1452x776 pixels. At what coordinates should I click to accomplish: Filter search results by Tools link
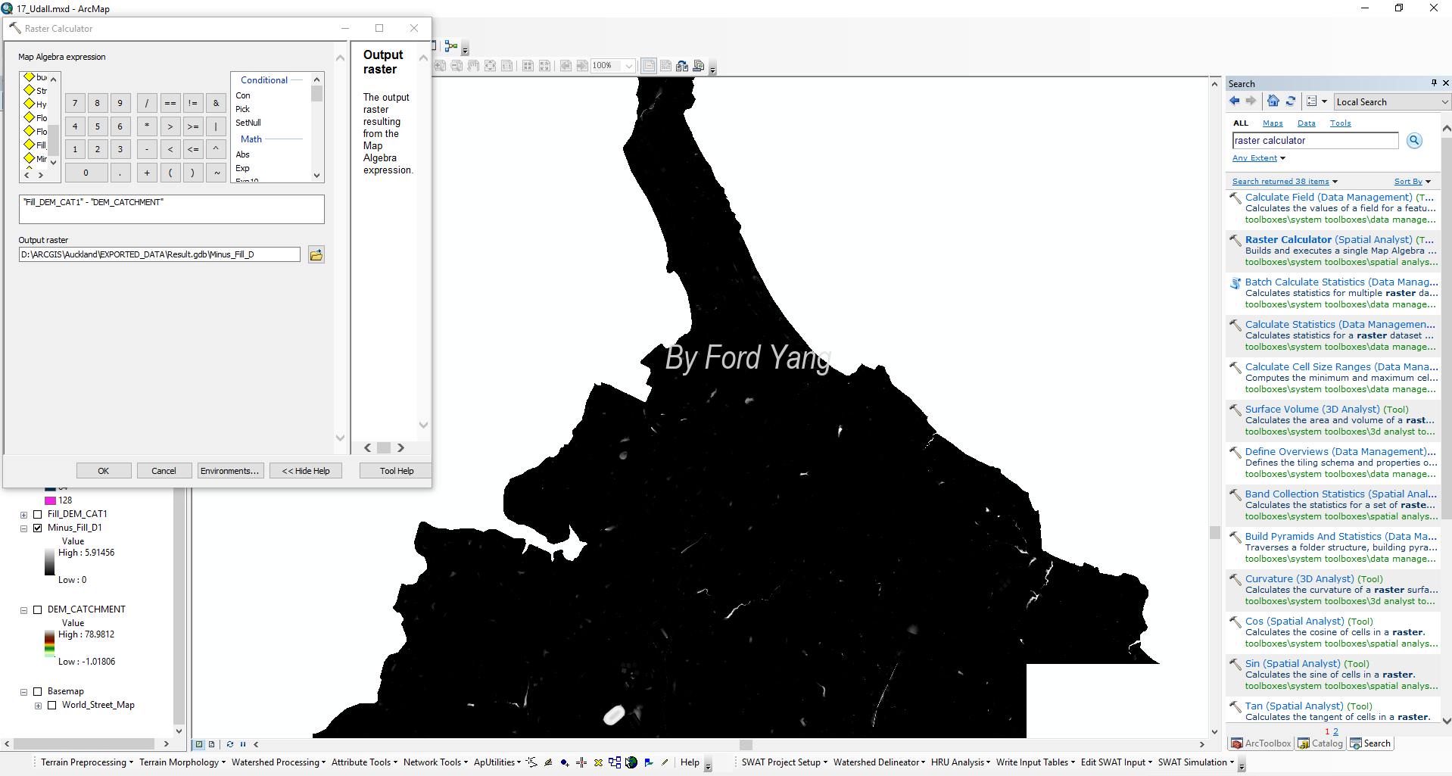click(x=1340, y=123)
